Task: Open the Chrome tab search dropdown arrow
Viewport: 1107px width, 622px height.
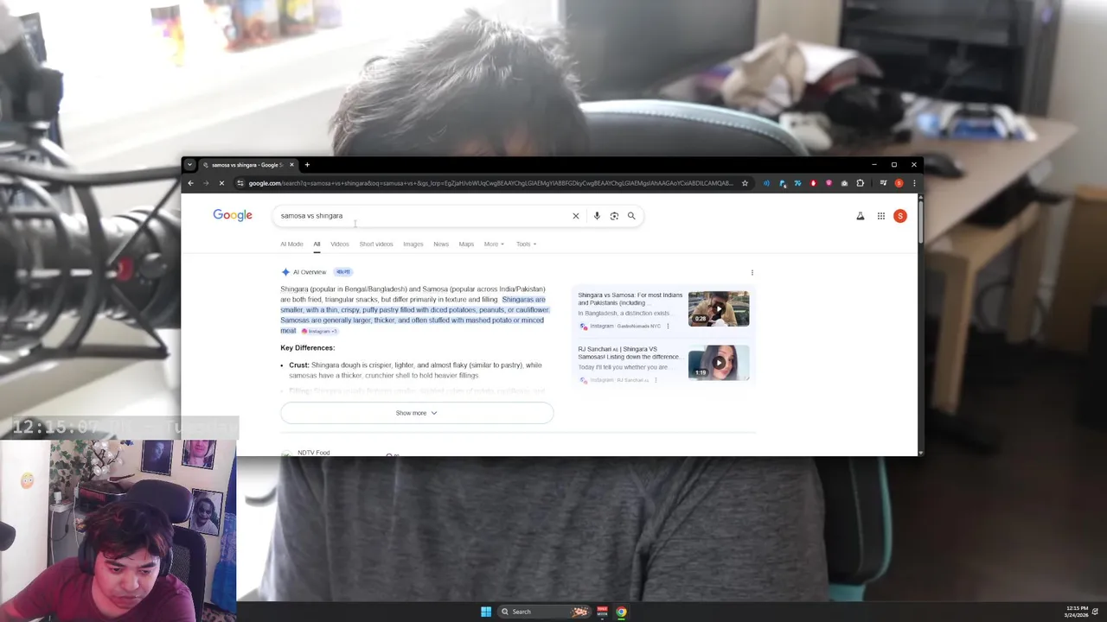Action: click(190, 165)
